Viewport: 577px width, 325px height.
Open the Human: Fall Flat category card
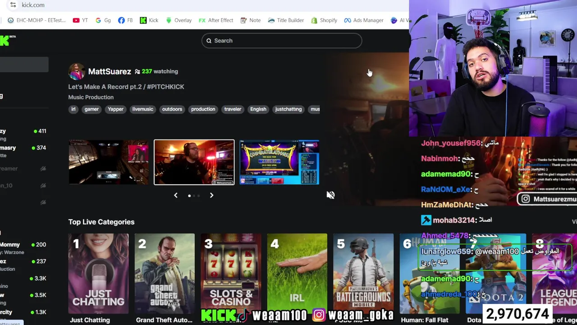[x=430, y=273]
